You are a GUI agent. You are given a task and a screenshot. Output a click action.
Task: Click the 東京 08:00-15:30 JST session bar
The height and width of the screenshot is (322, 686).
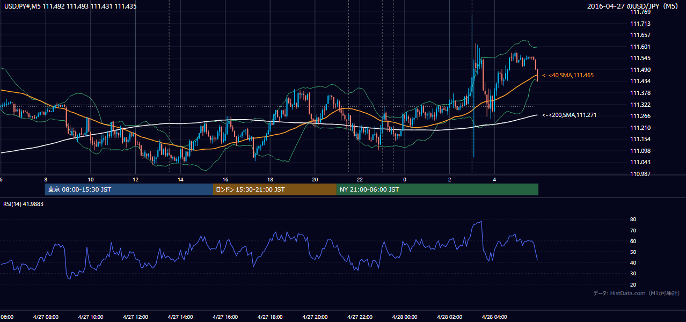point(129,189)
